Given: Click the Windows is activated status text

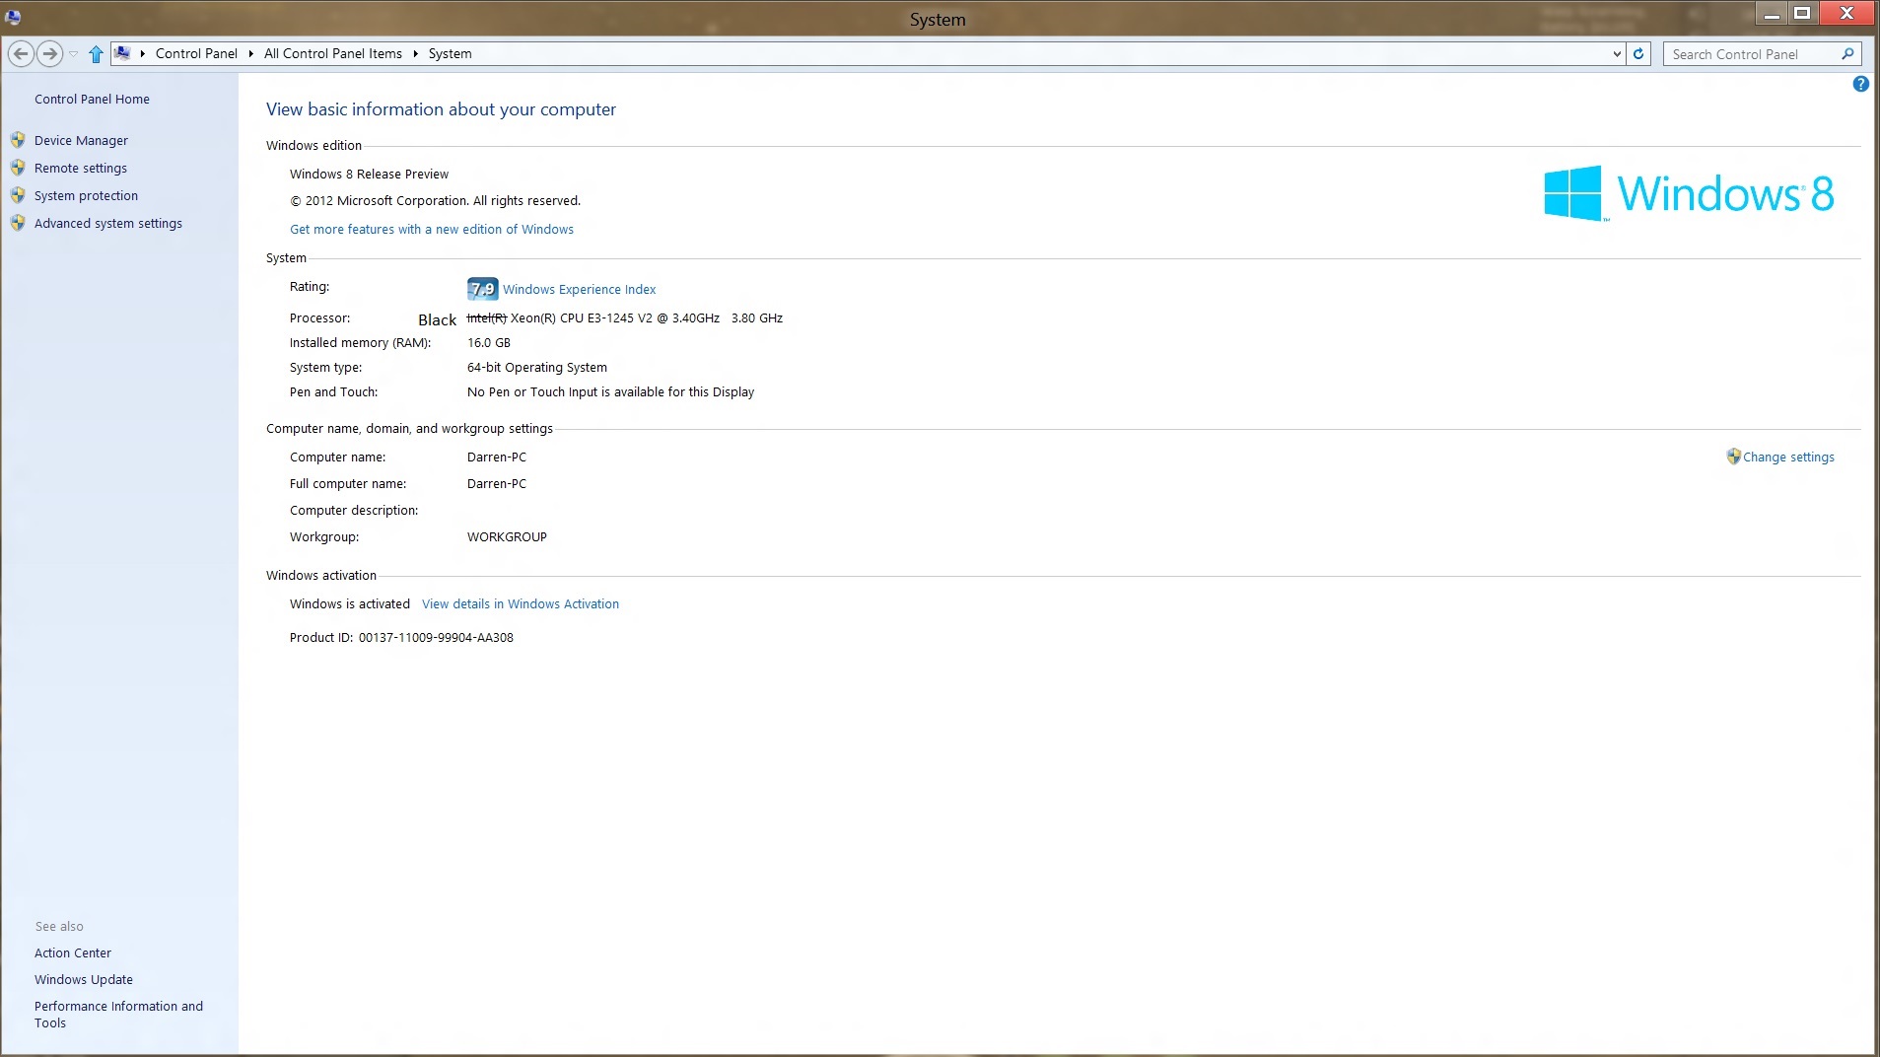Looking at the screenshot, I should tap(350, 604).
